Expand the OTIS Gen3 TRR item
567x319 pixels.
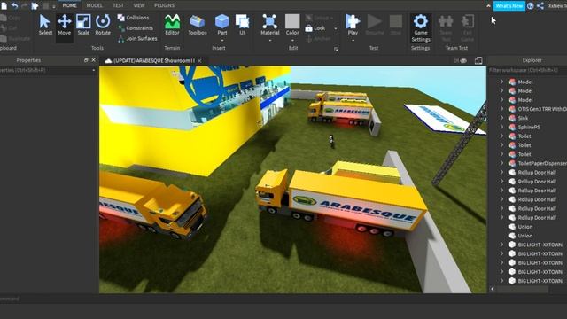(x=501, y=109)
